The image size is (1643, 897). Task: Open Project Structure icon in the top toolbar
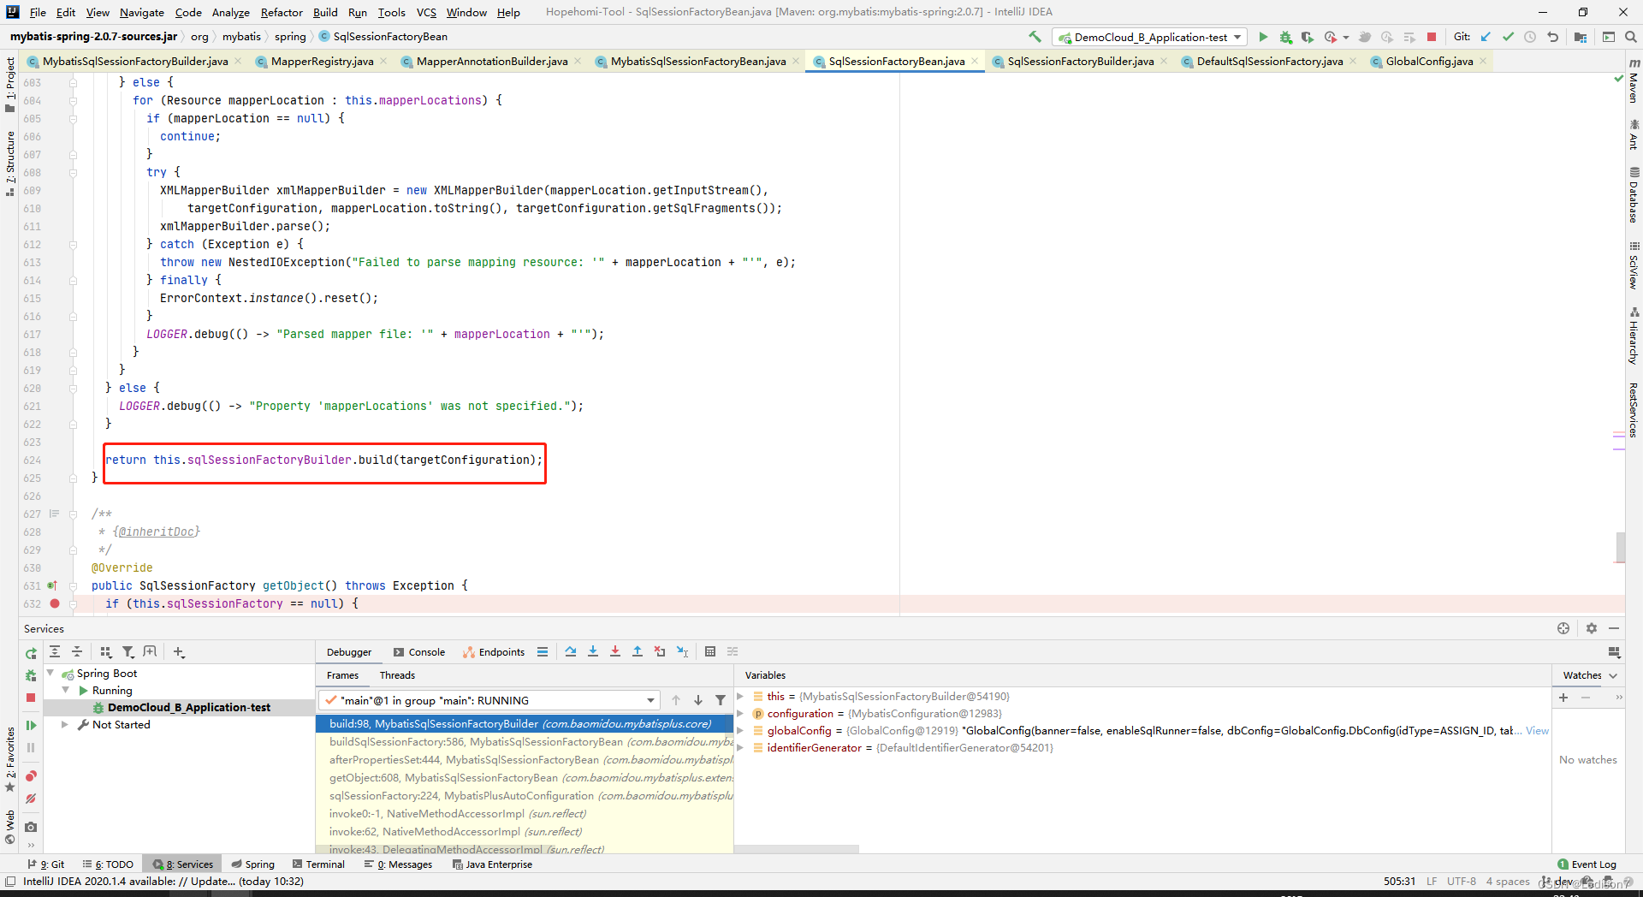1581,37
